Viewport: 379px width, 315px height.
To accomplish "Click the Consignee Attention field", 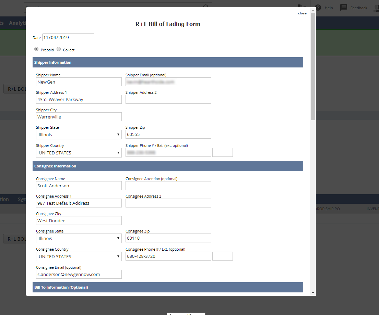I will 168,186.
